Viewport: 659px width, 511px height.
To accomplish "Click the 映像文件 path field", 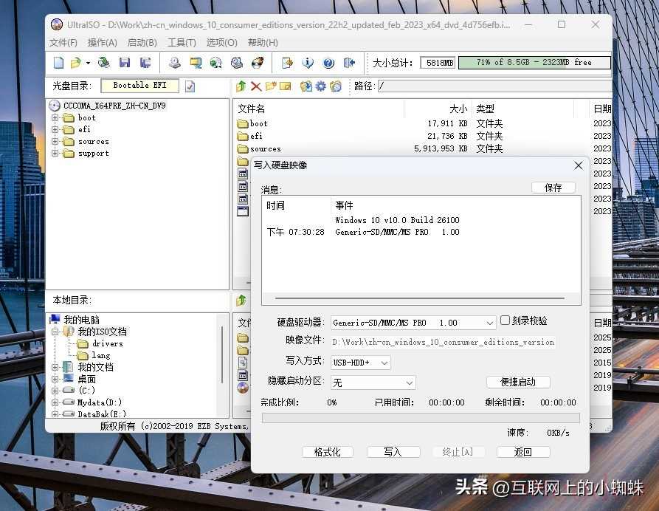I will pos(443,342).
